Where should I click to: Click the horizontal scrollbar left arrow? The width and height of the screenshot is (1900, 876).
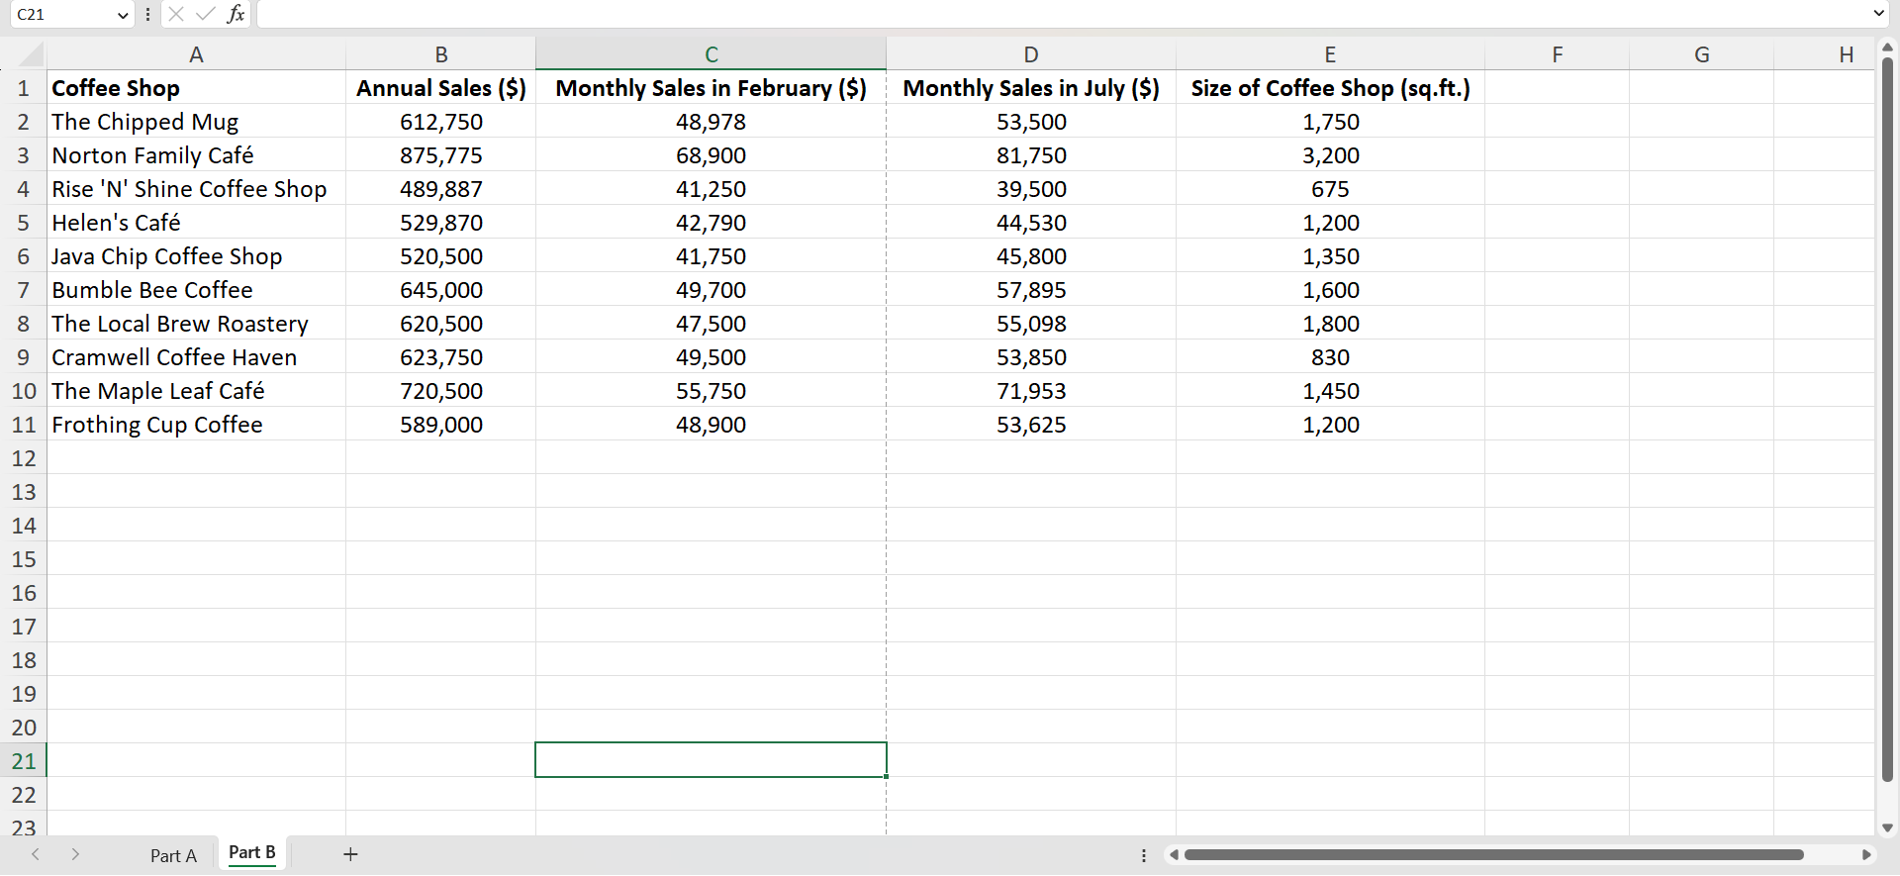[1174, 854]
